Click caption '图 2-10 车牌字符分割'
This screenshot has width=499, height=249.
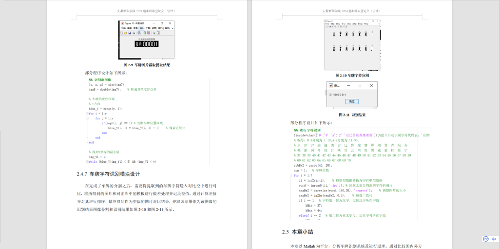point(352,76)
